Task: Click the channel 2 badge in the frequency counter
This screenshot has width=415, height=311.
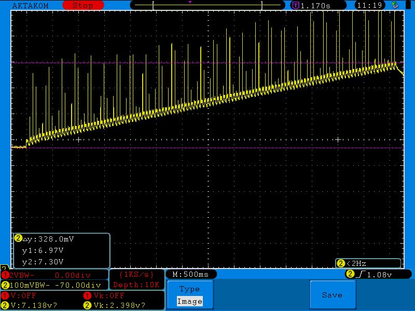Action: (x=341, y=263)
